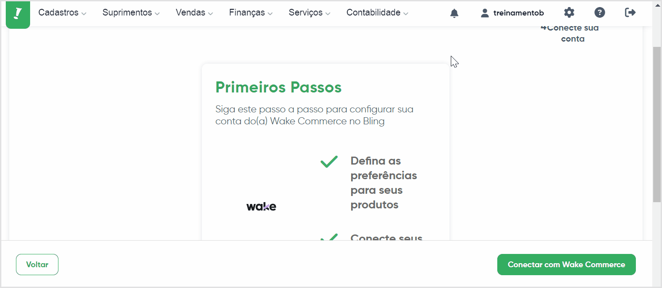Open the Contabilidade menu
The image size is (662, 288).
(377, 13)
